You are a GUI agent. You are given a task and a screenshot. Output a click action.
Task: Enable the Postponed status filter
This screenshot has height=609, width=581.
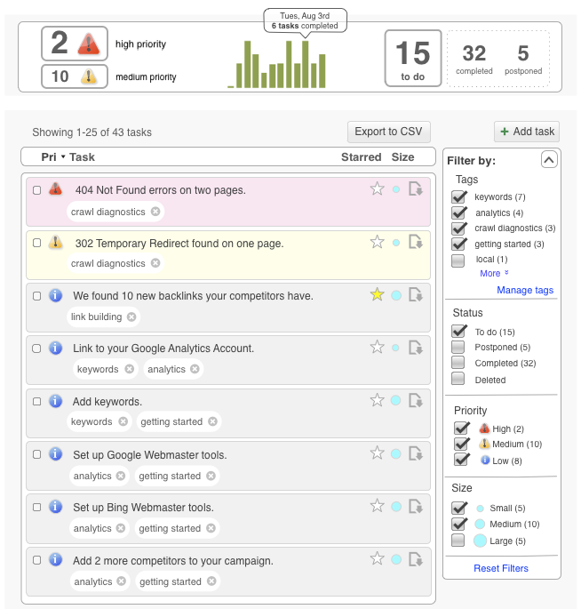[x=458, y=347]
